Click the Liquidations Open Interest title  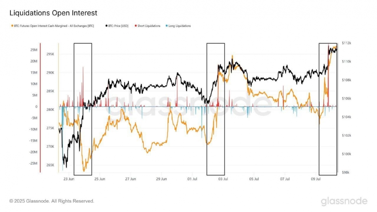53,13
